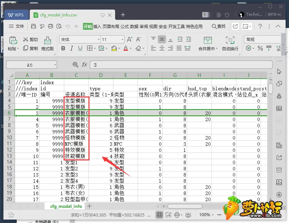This screenshot has height=223, width=289.
Task: Apply percent style format
Action: coord(260,48)
